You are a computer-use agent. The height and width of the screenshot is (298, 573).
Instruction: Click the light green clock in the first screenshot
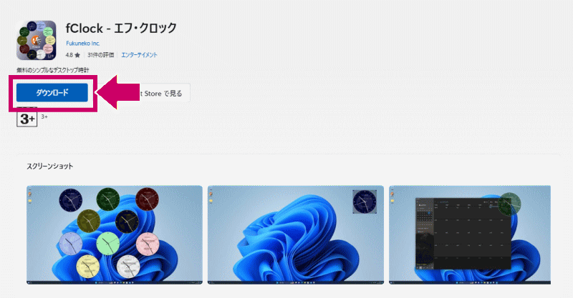[108, 243]
